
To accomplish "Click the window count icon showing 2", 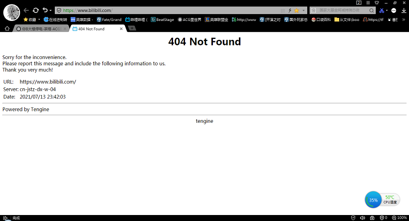I will (359, 2).
